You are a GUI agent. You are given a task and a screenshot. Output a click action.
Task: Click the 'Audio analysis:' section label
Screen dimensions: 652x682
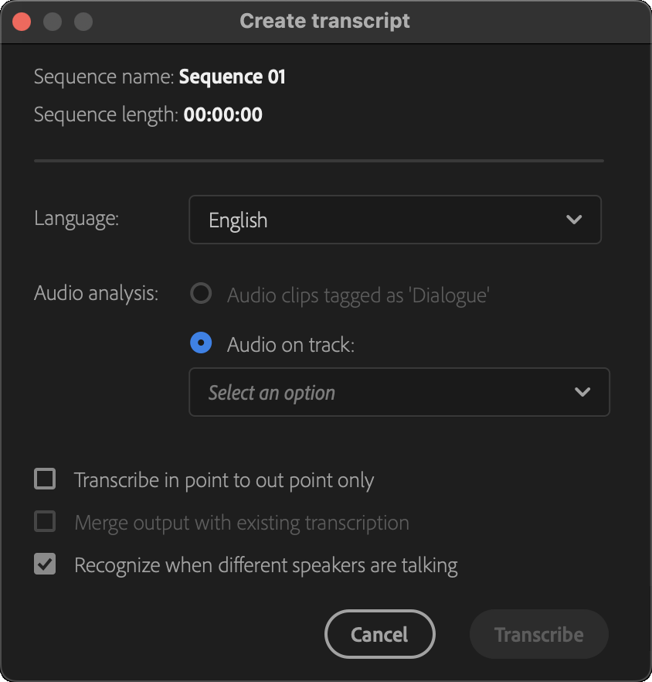click(96, 294)
